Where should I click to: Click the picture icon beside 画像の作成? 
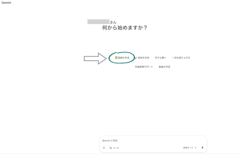116,58
